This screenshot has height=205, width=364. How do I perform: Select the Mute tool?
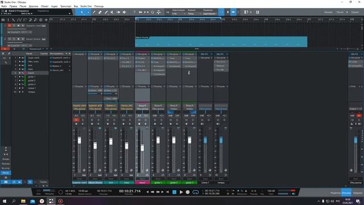(x=112, y=12)
